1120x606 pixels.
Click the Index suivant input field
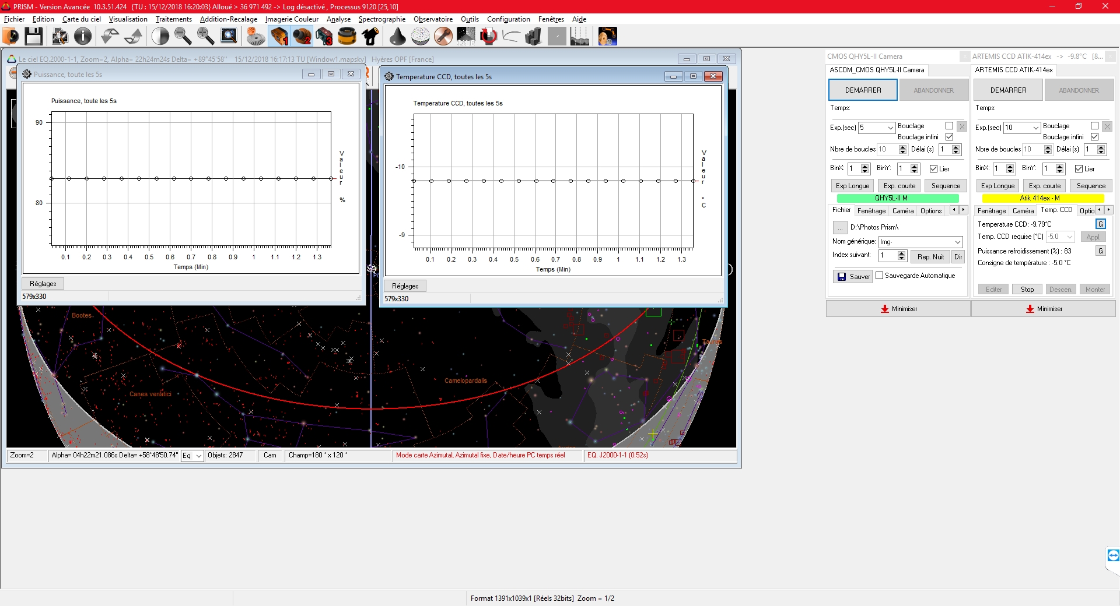point(887,256)
